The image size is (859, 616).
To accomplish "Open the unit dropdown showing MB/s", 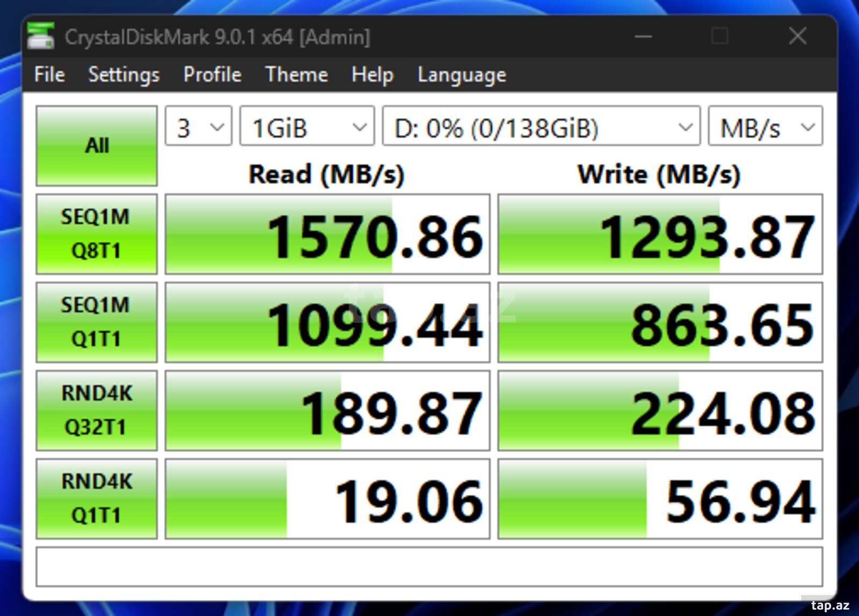I will coord(765,126).
